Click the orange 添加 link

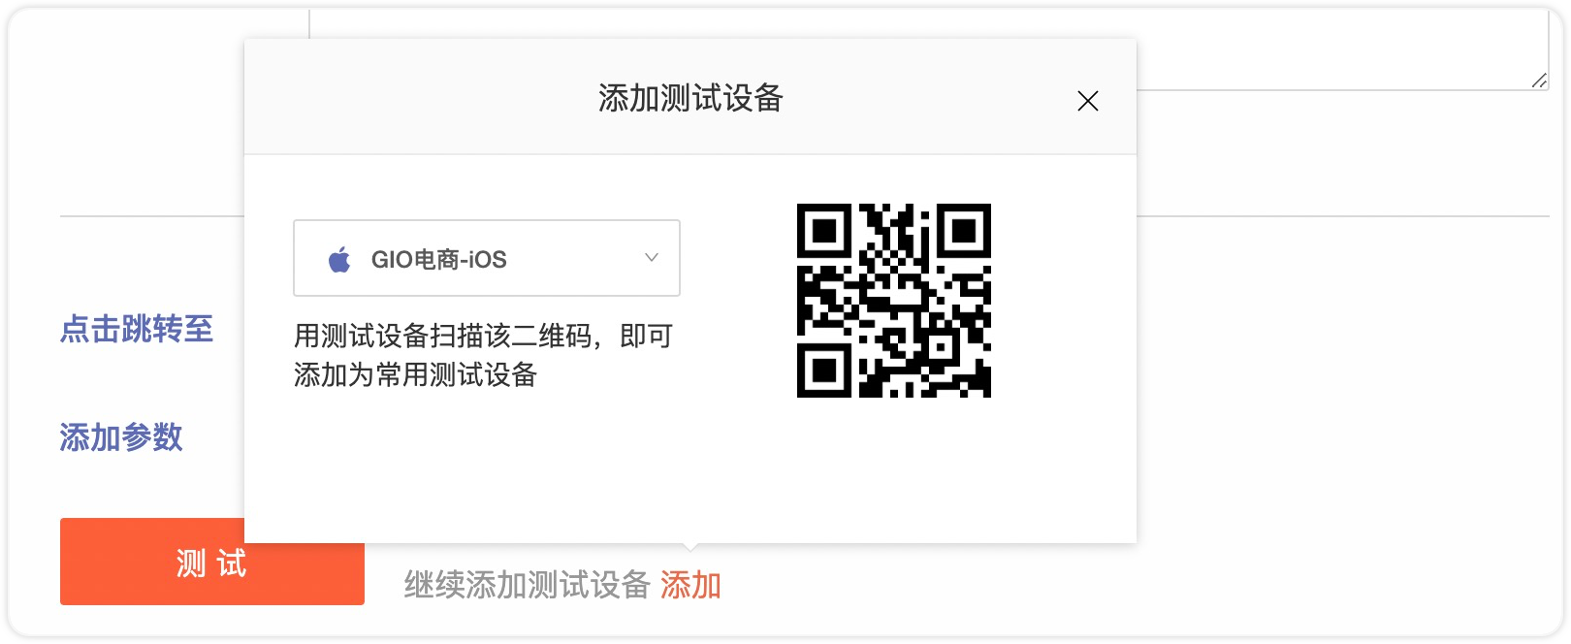click(x=690, y=585)
